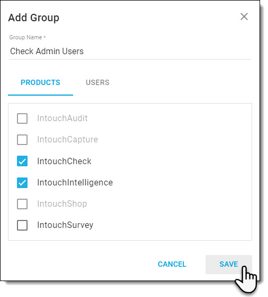Image resolution: width=268 pixels, height=297 pixels.
Task: Click the Save button
Action: [x=229, y=264]
